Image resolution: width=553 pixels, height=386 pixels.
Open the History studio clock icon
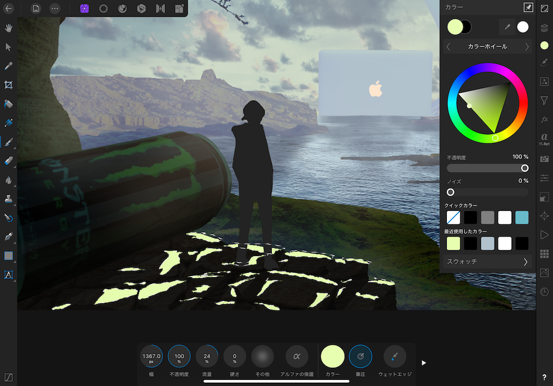(x=544, y=292)
